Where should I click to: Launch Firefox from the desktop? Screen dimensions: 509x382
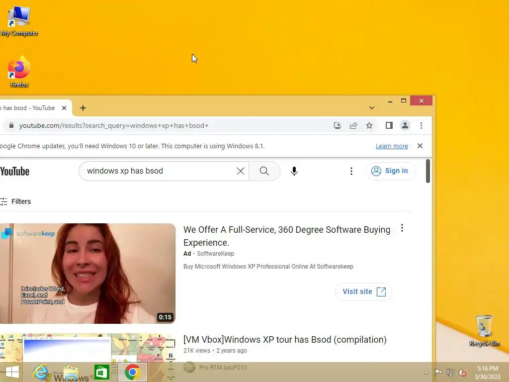pos(19,72)
